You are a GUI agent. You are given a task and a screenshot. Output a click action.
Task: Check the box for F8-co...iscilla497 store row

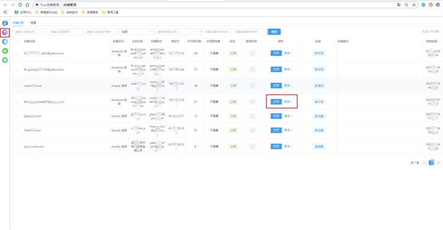coord(17,102)
